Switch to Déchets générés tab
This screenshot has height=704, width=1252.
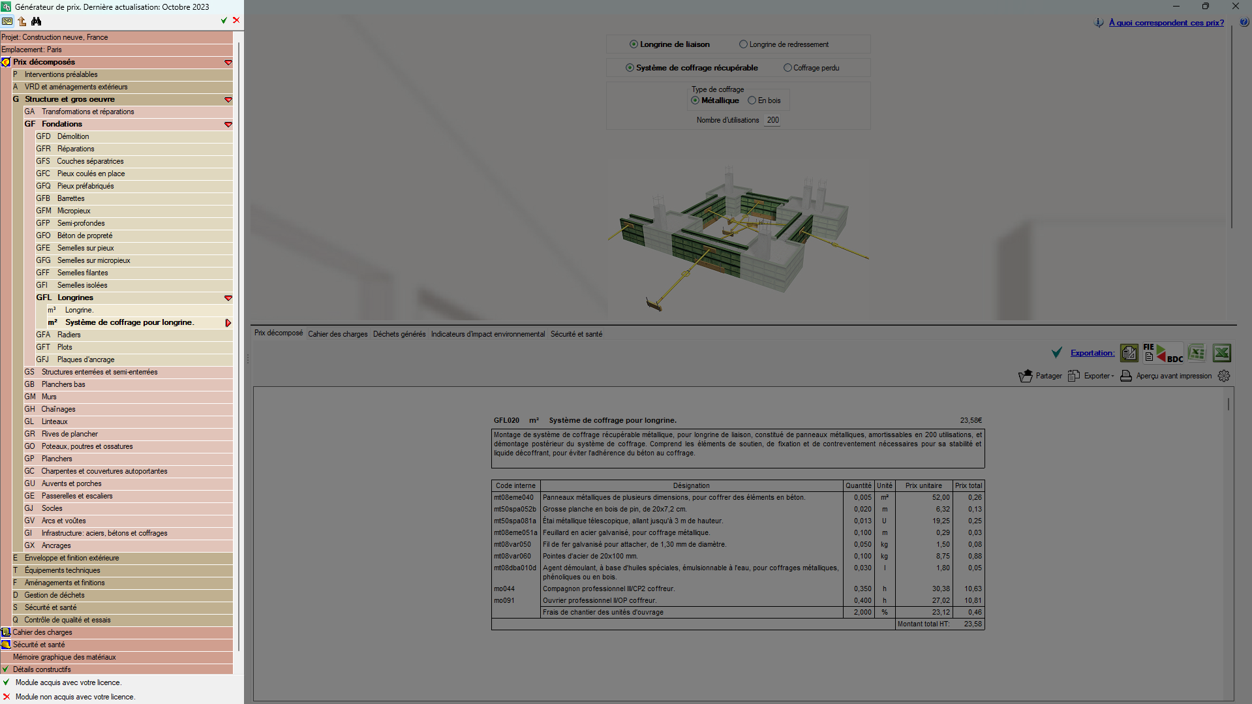pos(399,334)
